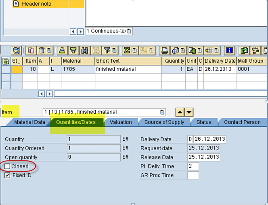The width and height of the screenshot is (268, 205).
Task: Click the Set filter funnel icon
Action: tap(107, 51)
